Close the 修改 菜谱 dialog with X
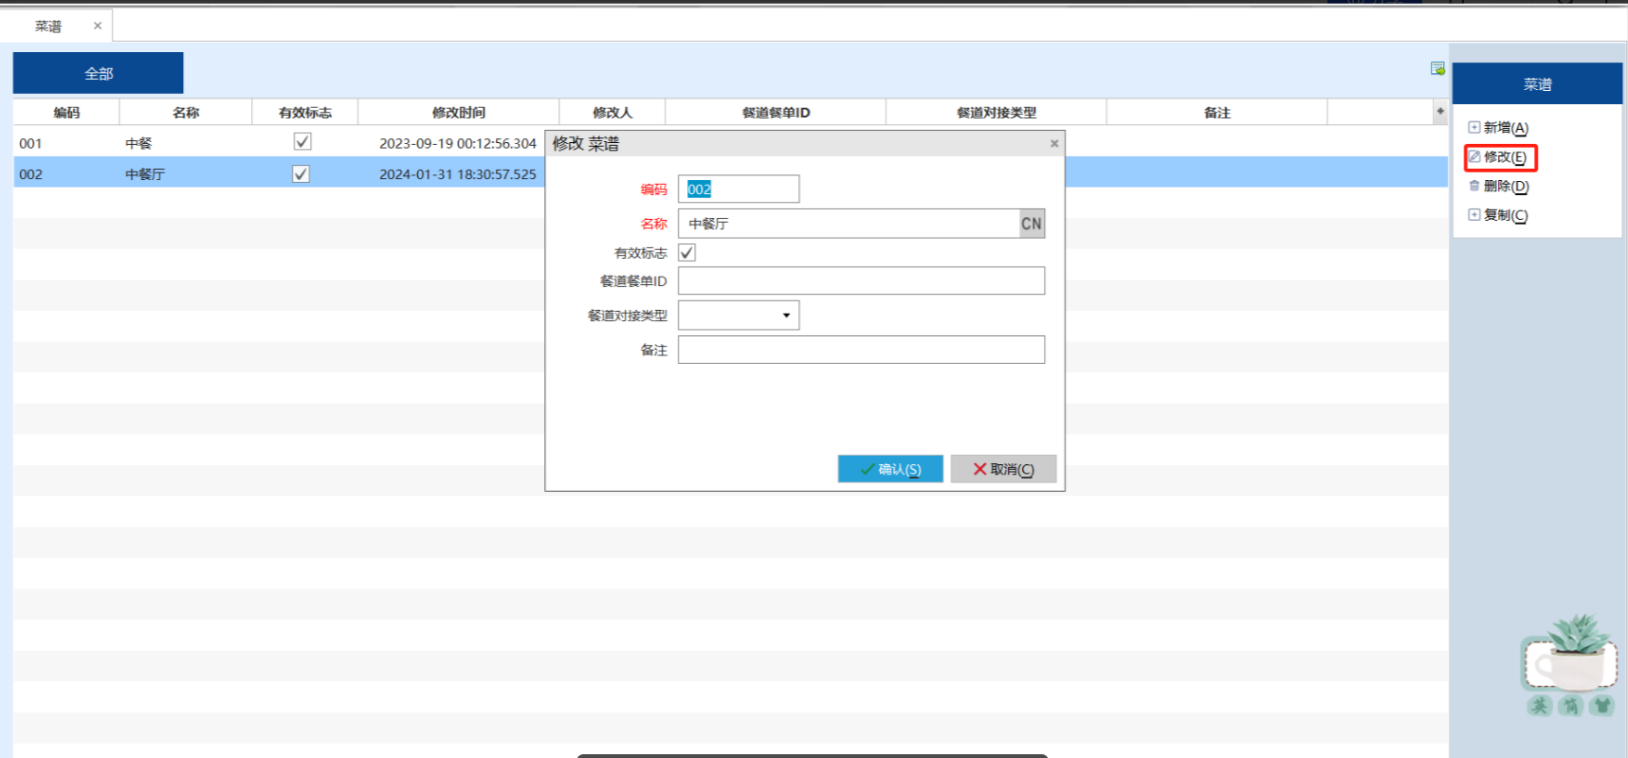The width and height of the screenshot is (1628, 758). click(x=1053, y=144)
